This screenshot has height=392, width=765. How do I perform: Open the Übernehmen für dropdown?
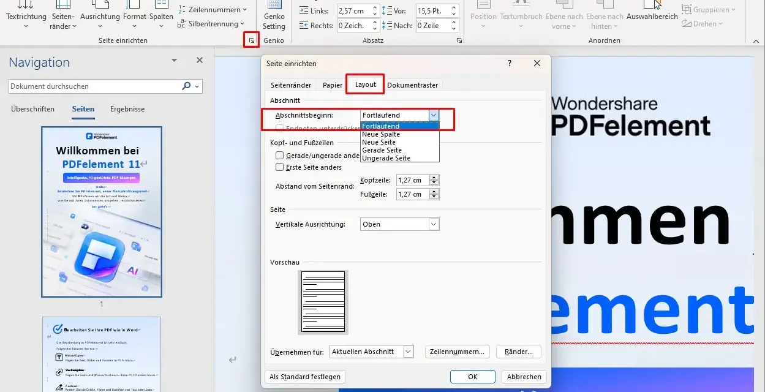pyautogui.click(x=409, y=352)
